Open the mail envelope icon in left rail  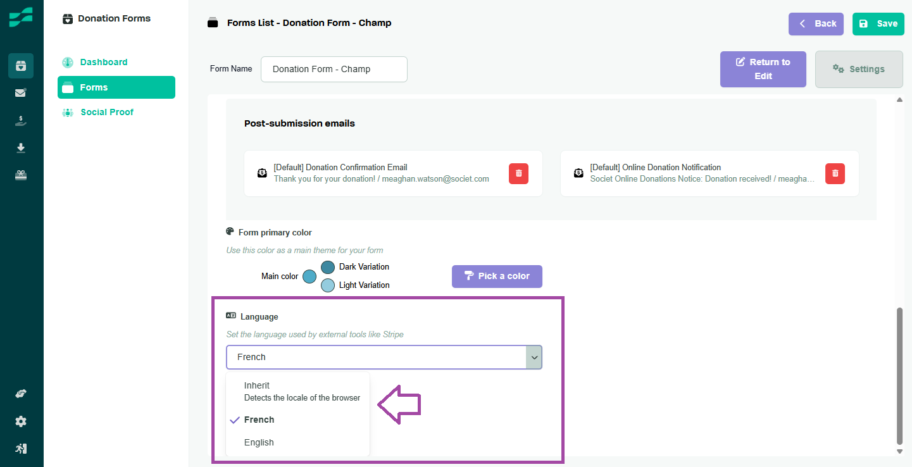(21, 93)
